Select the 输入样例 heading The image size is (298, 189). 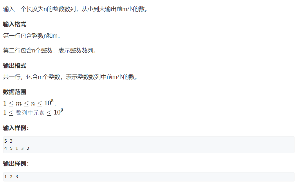16,128
